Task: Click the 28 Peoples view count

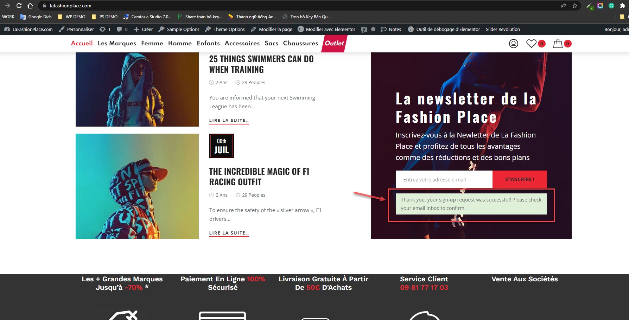Action: point(250,82)
